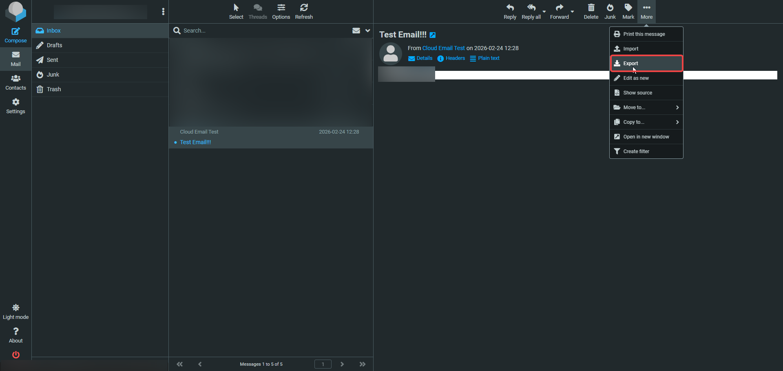Open Settings from the sidebar
Viewport: 783px width, 371px height.
click(15, 106)
